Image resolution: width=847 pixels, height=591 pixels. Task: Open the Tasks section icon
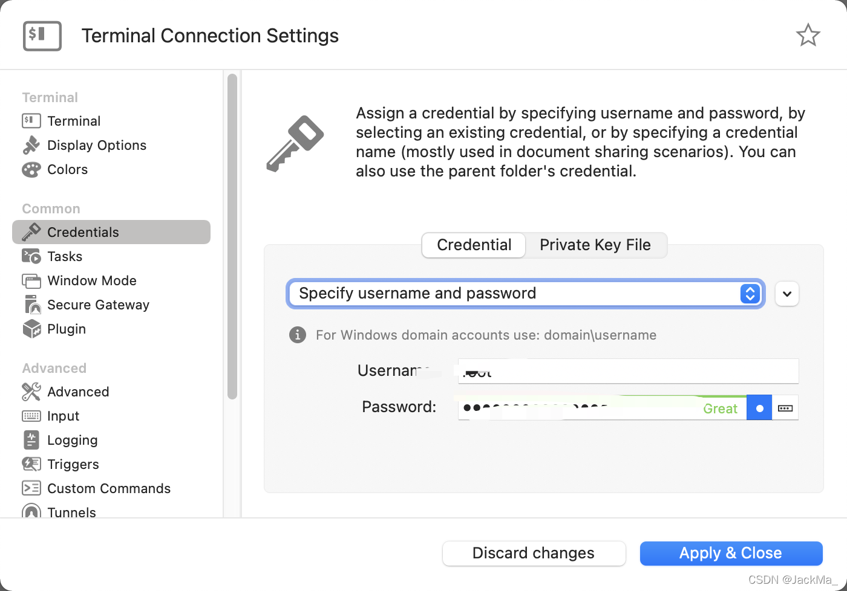(31, 256)
